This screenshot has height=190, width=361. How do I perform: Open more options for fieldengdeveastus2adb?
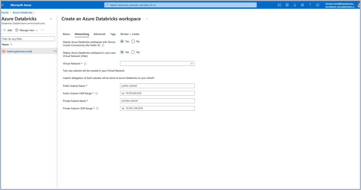point(55,51)
